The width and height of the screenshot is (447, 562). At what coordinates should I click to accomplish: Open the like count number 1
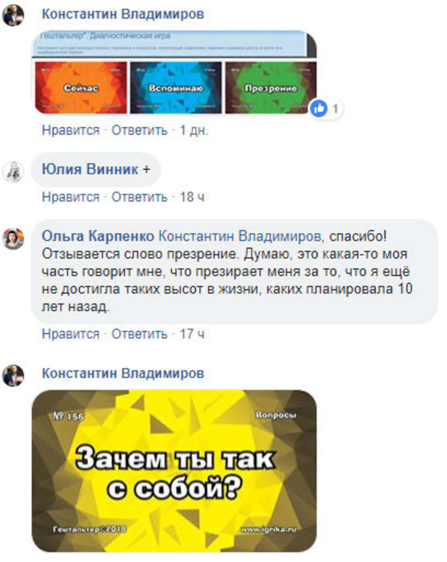coord(335,109)
